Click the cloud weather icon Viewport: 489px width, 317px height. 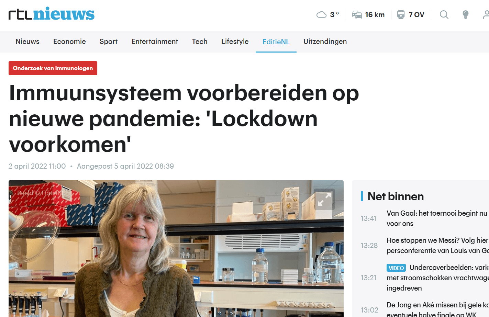click(321, 14)
